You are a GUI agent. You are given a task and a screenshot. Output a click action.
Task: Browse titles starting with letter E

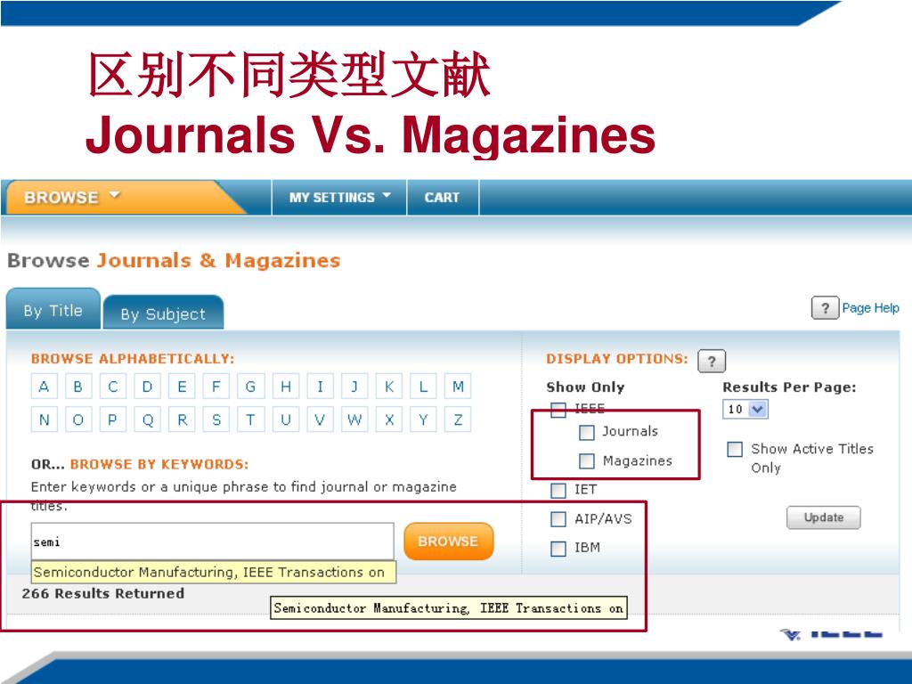[x=182, y=387]
